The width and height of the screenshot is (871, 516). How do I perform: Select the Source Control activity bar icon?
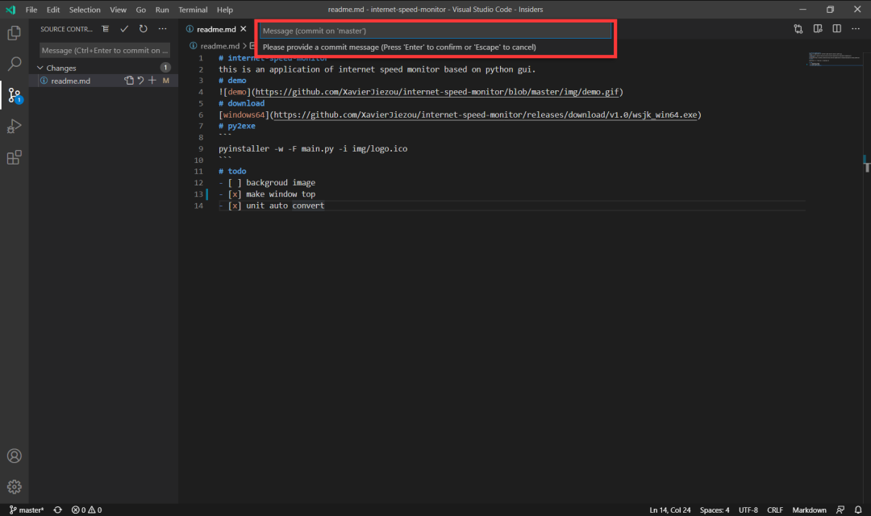(x=15, y=95)
